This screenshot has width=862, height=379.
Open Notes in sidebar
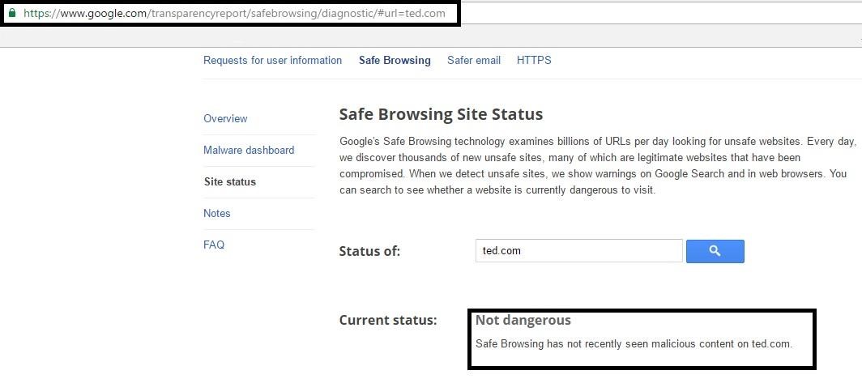(216, 213)
